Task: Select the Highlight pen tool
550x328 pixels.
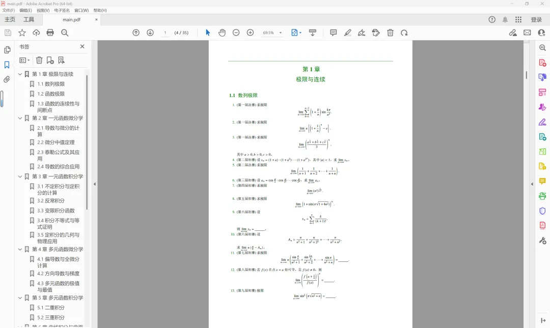Action: click(347, 32)
